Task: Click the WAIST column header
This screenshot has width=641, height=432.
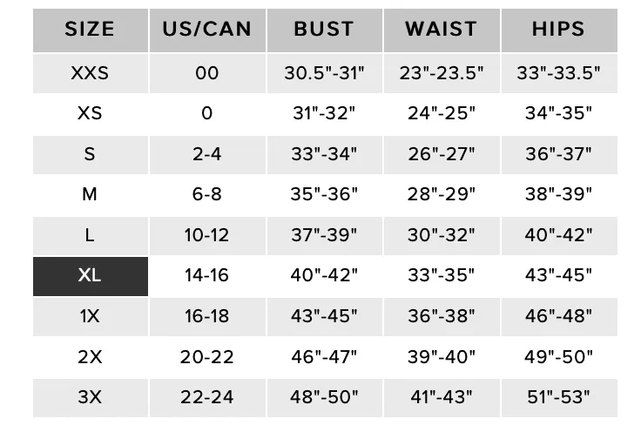Action: (442, 30)
